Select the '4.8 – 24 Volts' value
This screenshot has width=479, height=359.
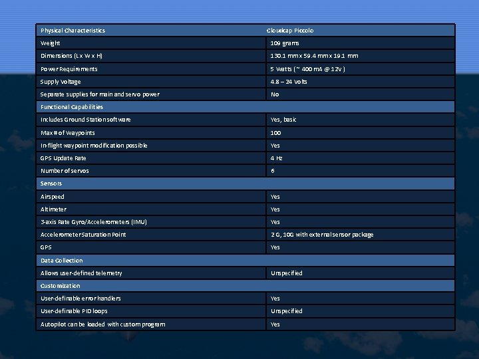(x=289, y=82)
